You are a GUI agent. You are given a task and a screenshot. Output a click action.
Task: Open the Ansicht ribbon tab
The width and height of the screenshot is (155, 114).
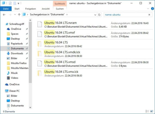[46, 9]
